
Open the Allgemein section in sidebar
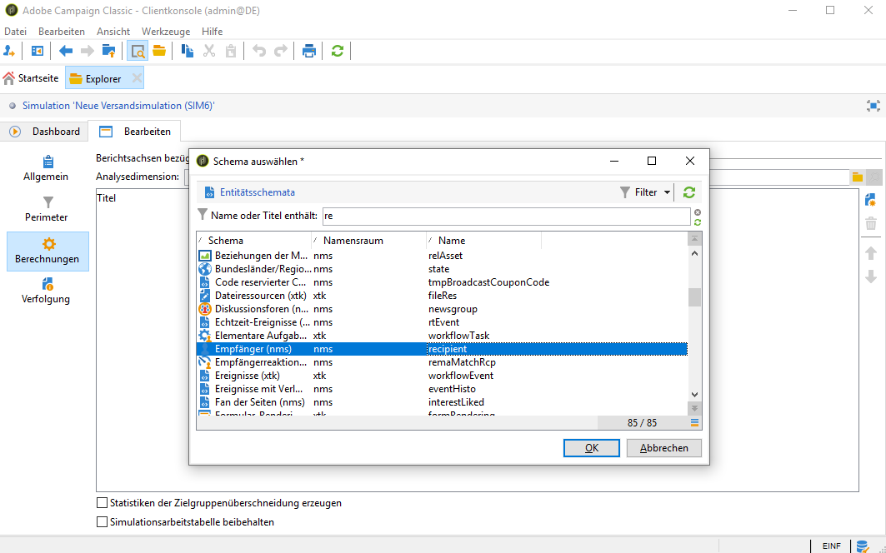[46, 168]
